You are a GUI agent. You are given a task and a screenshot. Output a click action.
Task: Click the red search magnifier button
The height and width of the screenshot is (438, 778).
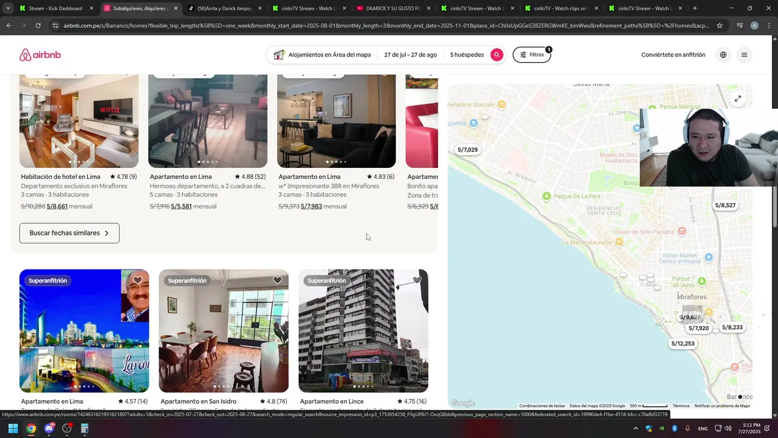click(x=497, y=55)
